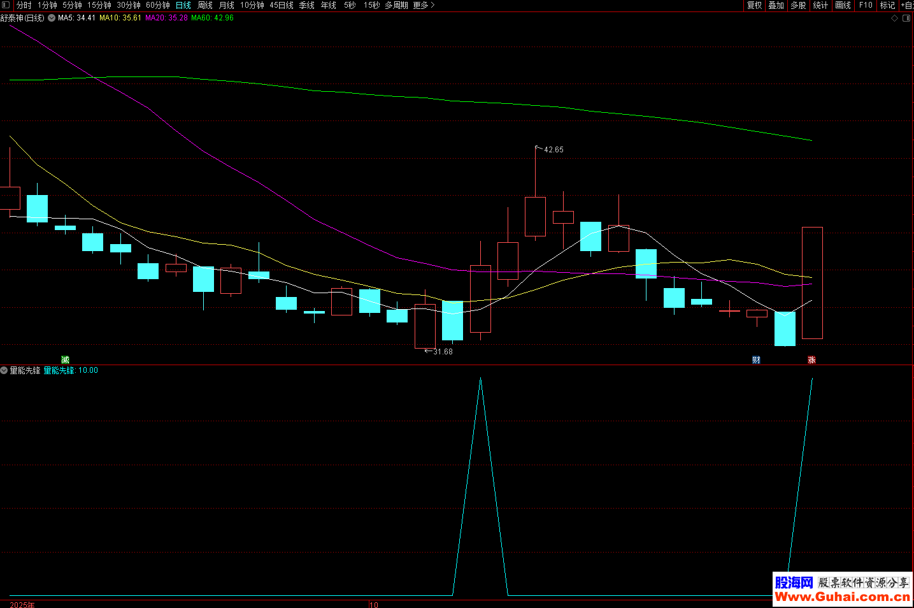
Task: Toggle the 标记 mark button
Action: click(x=887, y=5)
